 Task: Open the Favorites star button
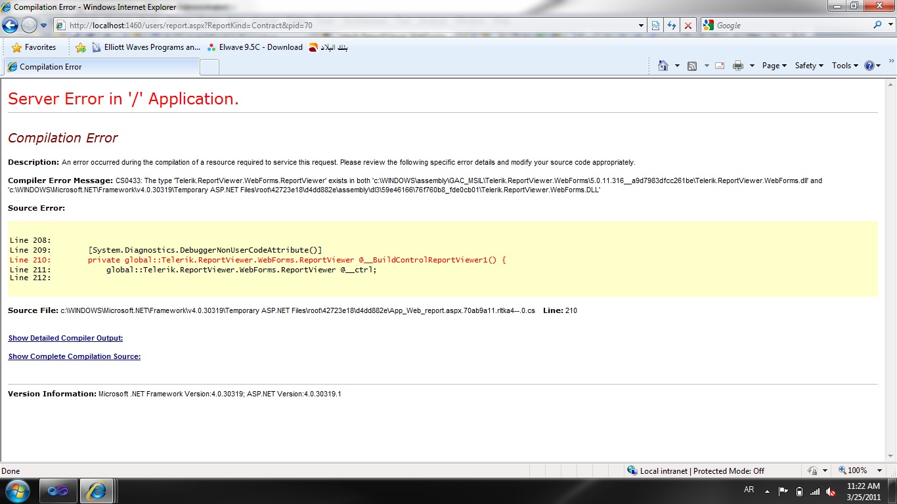point(34,47)
